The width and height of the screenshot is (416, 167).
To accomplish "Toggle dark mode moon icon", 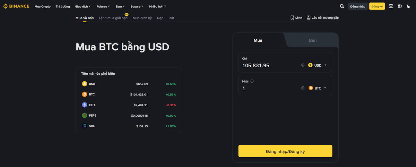I will point(409,6).
